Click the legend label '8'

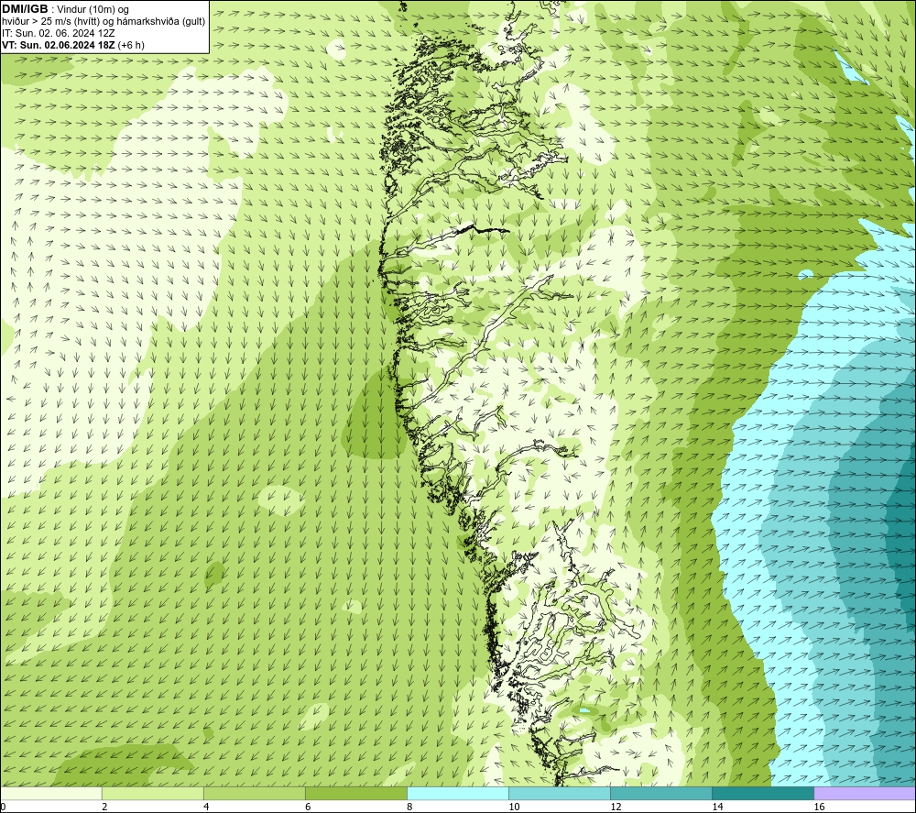point(409,808)
